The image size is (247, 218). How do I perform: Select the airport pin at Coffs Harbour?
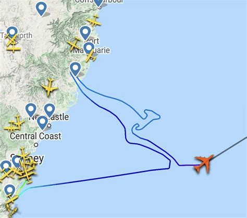coord(98,4)
